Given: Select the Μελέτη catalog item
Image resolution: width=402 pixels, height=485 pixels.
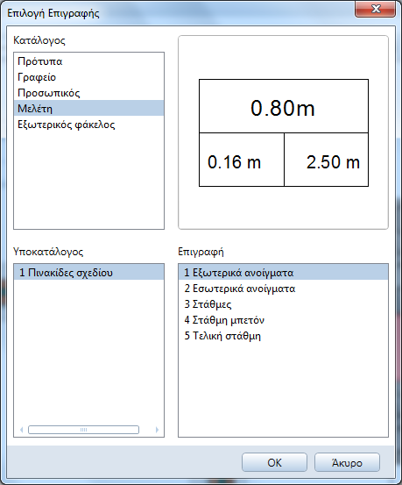Looking at the screenshot, I should (88, 108).
